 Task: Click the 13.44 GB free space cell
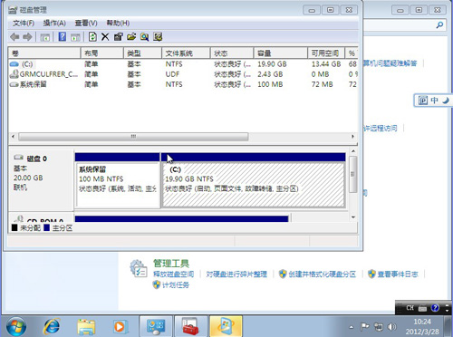(326, 64)
